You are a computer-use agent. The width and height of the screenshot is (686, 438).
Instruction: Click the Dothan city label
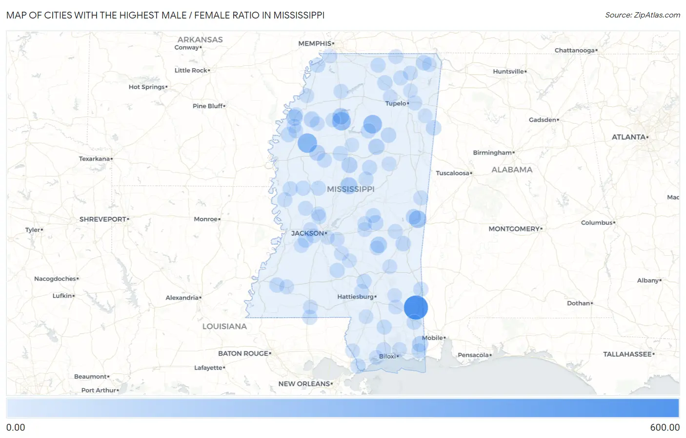578,303
